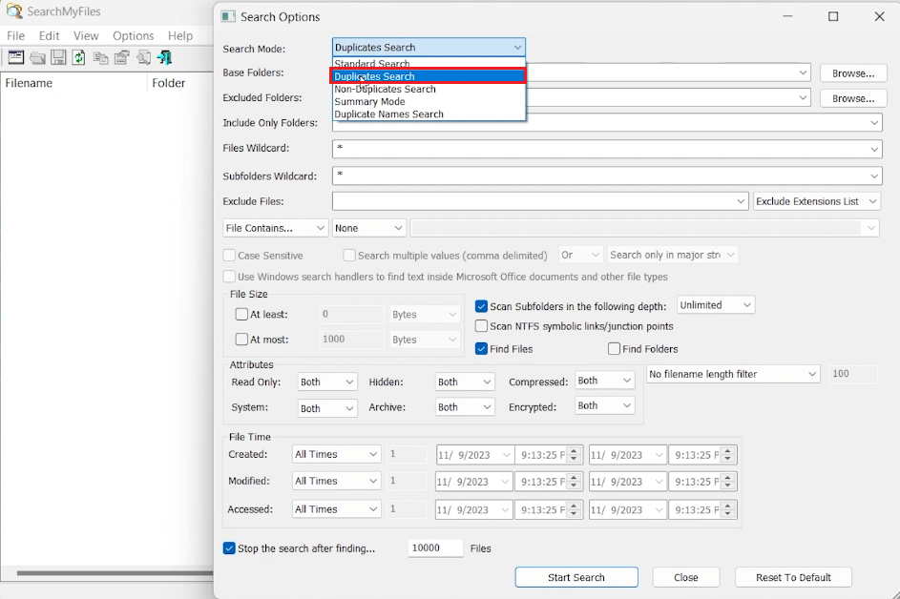Enable the Case Sensitive checkbox
Image resolution: width=900 pixels, height=599 pixels.
click(x=228, y=255)
